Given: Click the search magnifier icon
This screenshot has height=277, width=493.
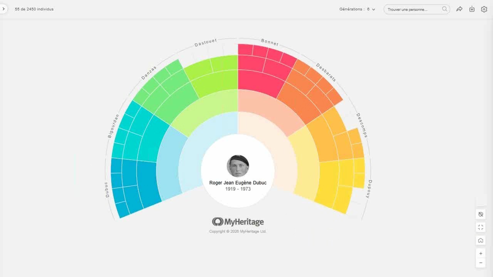Looking at the screenshot, I should click(x=444, y=9).
